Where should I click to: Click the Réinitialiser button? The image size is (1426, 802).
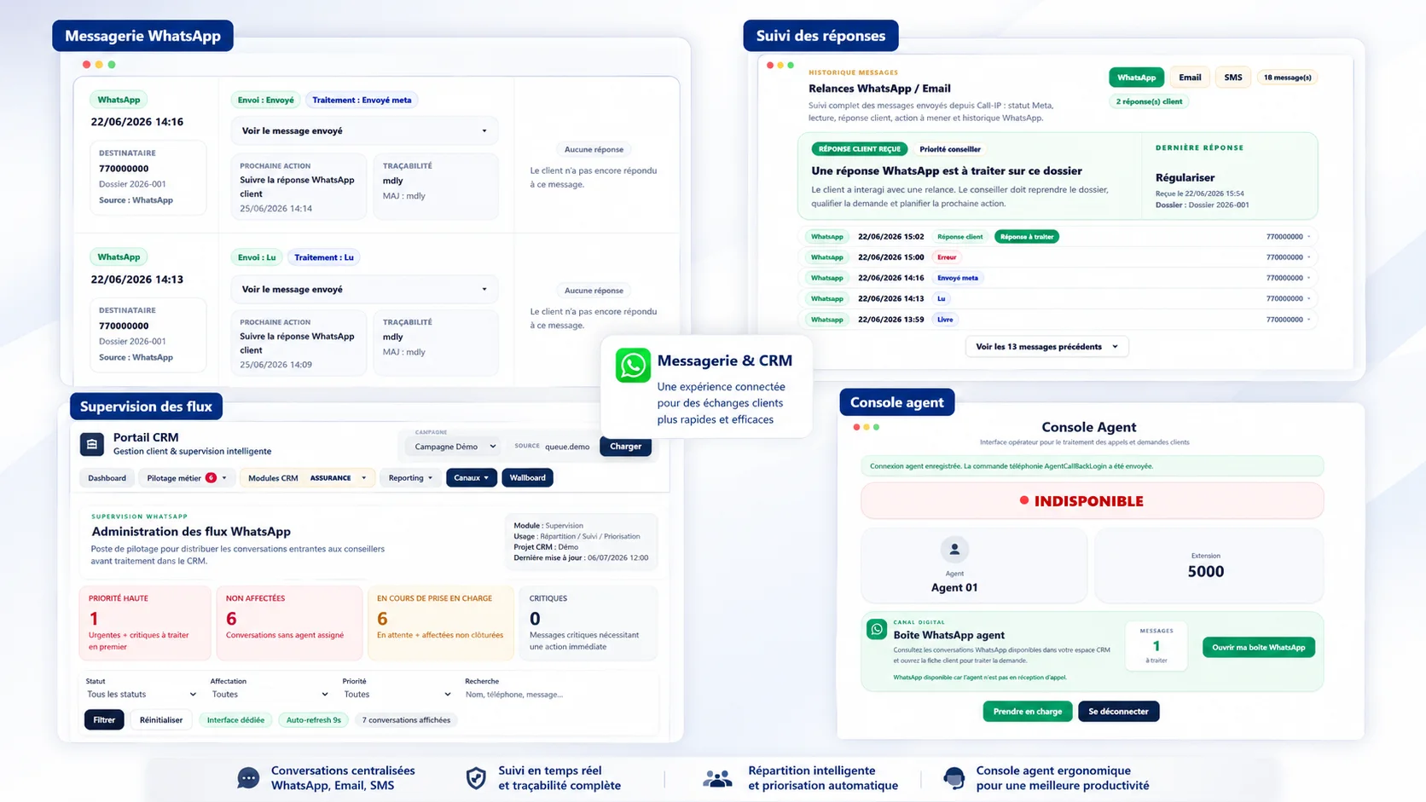[161, 720]
